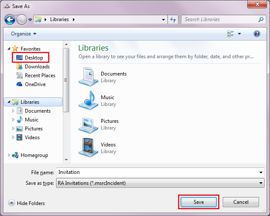Click navigation pane scroll up arrow
This screenshot has width=270, height=216.
tap(66, 44)
